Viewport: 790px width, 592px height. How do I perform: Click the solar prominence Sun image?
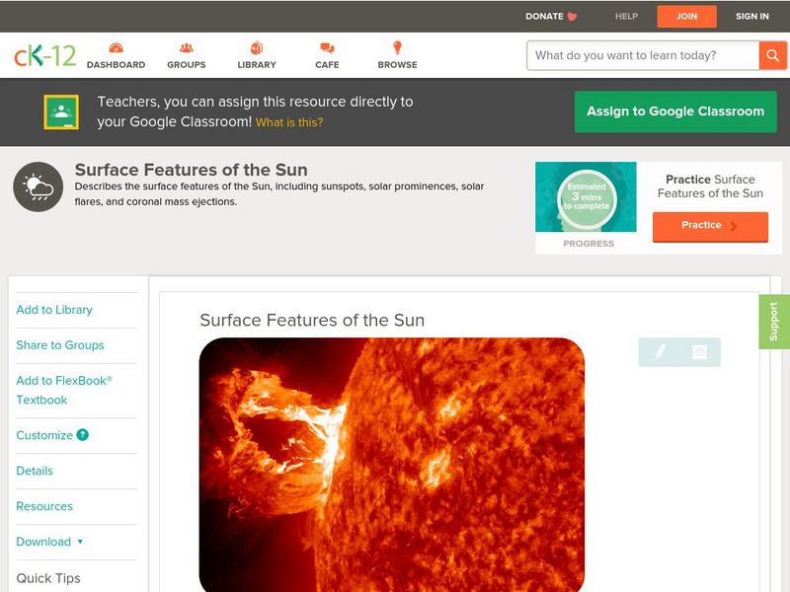(392, 465)
